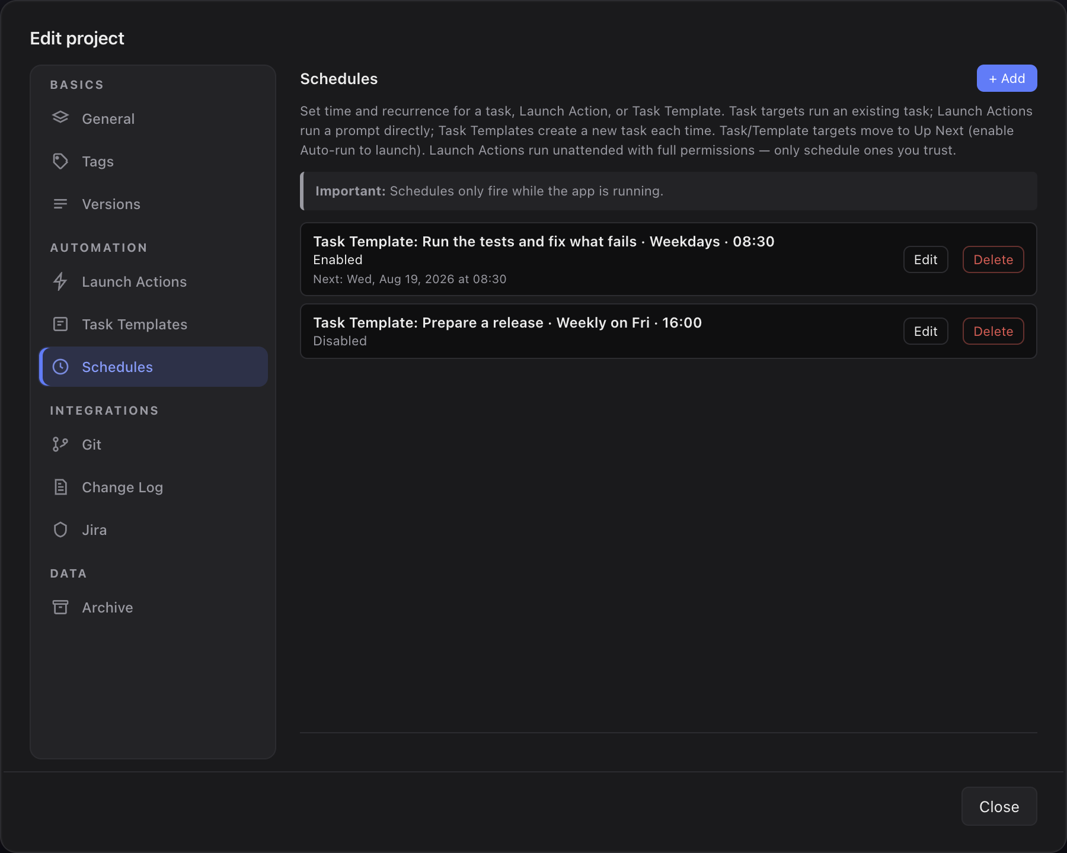
Task: Switch to Versions section
Action: click(154, 204)
